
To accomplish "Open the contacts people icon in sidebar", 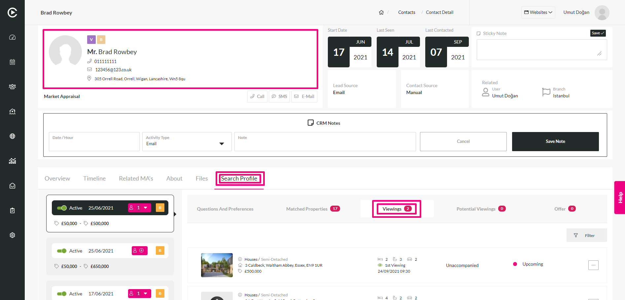I will pyautogui.click(x=12, y=86).
